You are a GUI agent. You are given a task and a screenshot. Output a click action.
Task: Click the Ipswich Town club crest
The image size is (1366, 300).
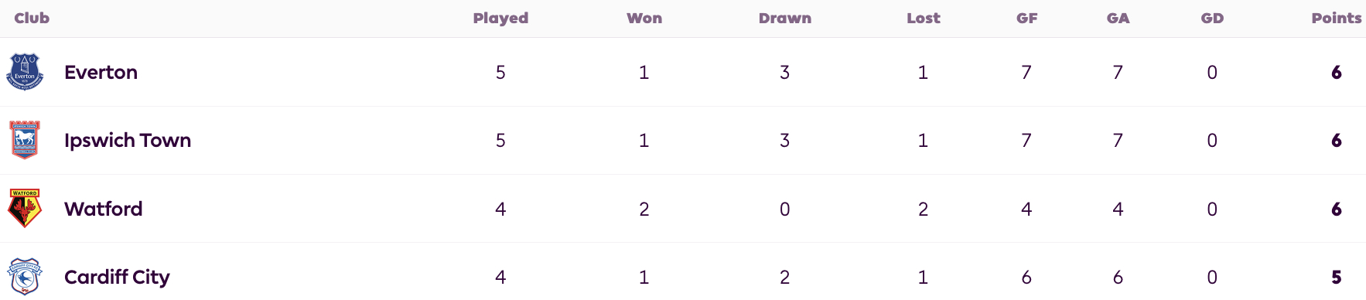(25, 140)
